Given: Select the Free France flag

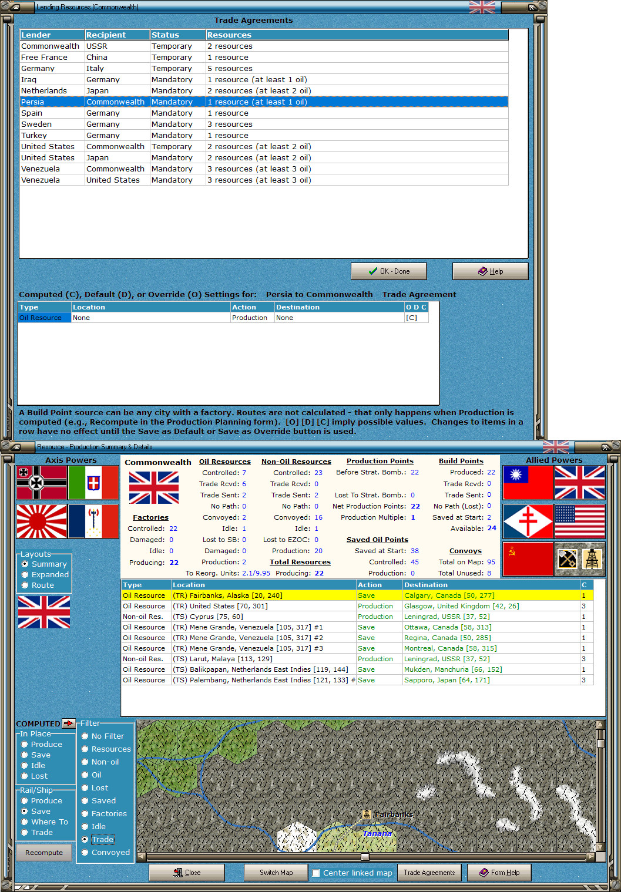Looking at the screenshot, I should [x=528, y=521].
